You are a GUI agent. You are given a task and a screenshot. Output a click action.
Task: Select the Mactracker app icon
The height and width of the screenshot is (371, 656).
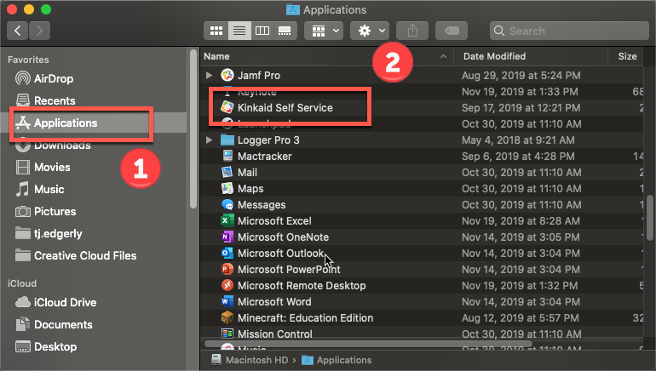pyautogui.click(x=227, y=156)
